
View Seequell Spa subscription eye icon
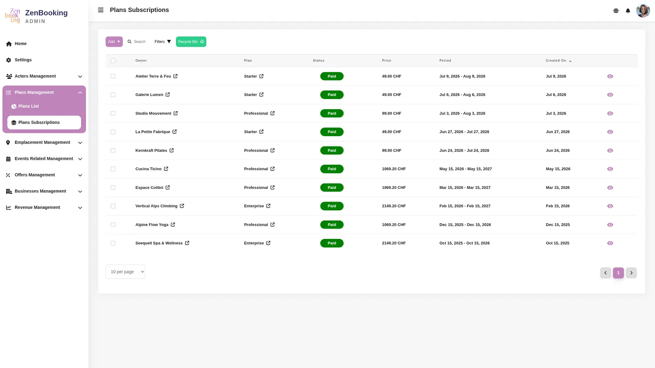(610, 243)
